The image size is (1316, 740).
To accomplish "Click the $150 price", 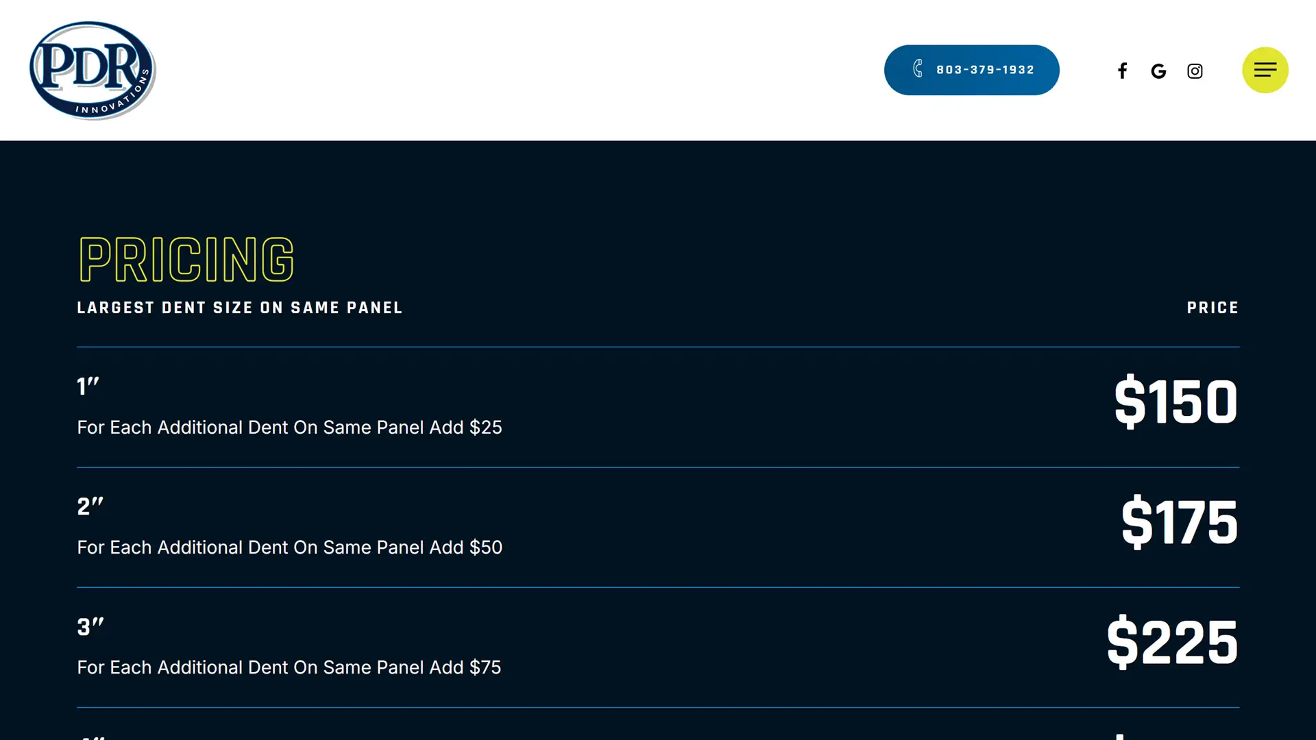I will point(1175,402).
